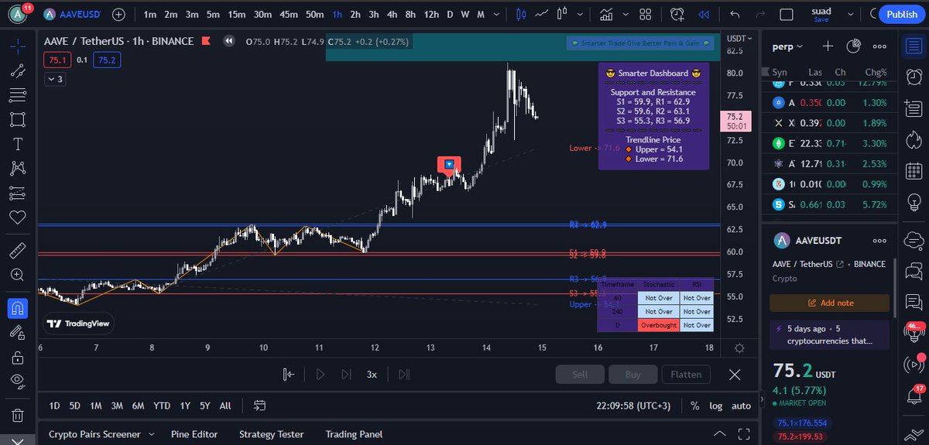Open the AAVEUSD symbol search

pyautogui.click(x=72, y=14)
